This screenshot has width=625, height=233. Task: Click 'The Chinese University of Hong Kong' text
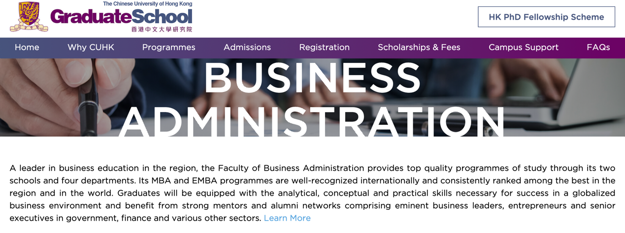click(x=148, y=4)
